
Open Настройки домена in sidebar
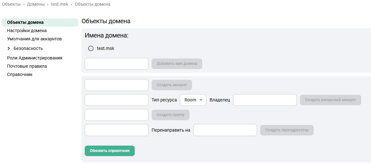(27, 31)
